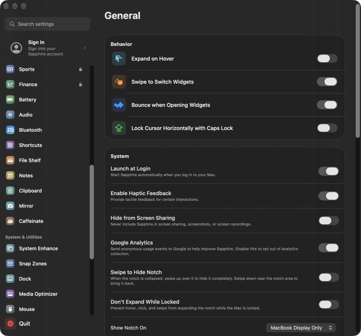361x336 pixels.
Task: Click the Notes icon
Action: point(10,175)
